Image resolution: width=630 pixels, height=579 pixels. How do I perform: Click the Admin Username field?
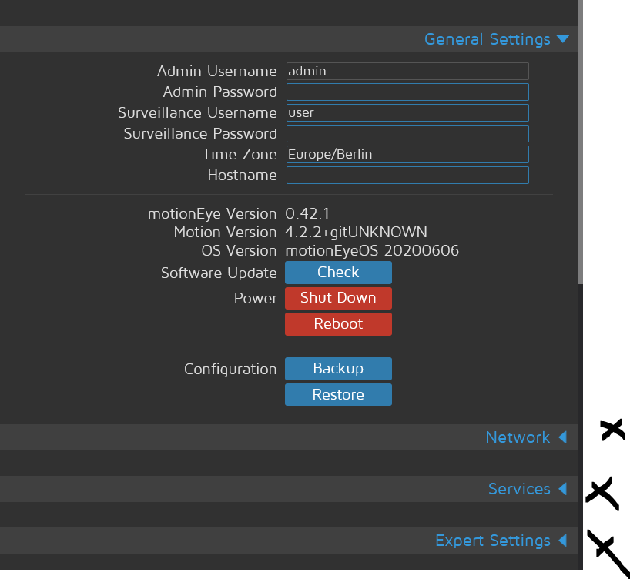(407, 71)
